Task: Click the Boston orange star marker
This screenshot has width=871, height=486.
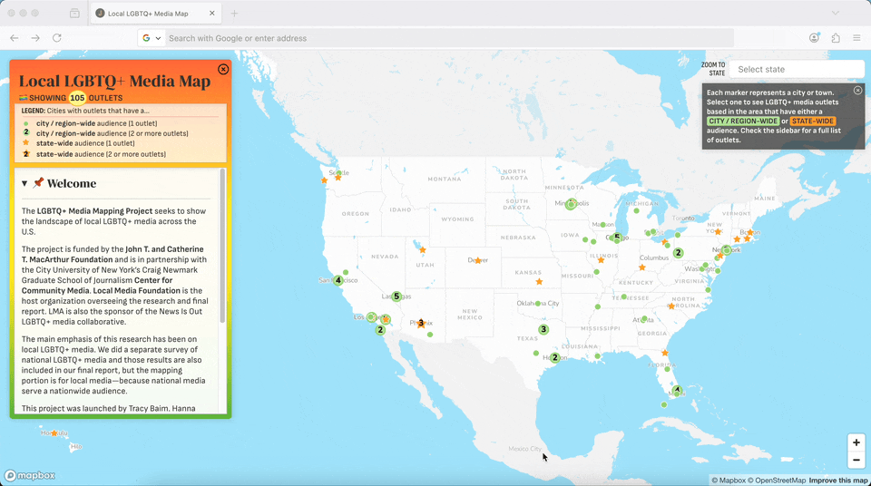Action: coord(750,232)
